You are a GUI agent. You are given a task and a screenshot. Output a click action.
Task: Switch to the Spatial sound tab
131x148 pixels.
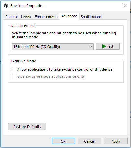91,17
